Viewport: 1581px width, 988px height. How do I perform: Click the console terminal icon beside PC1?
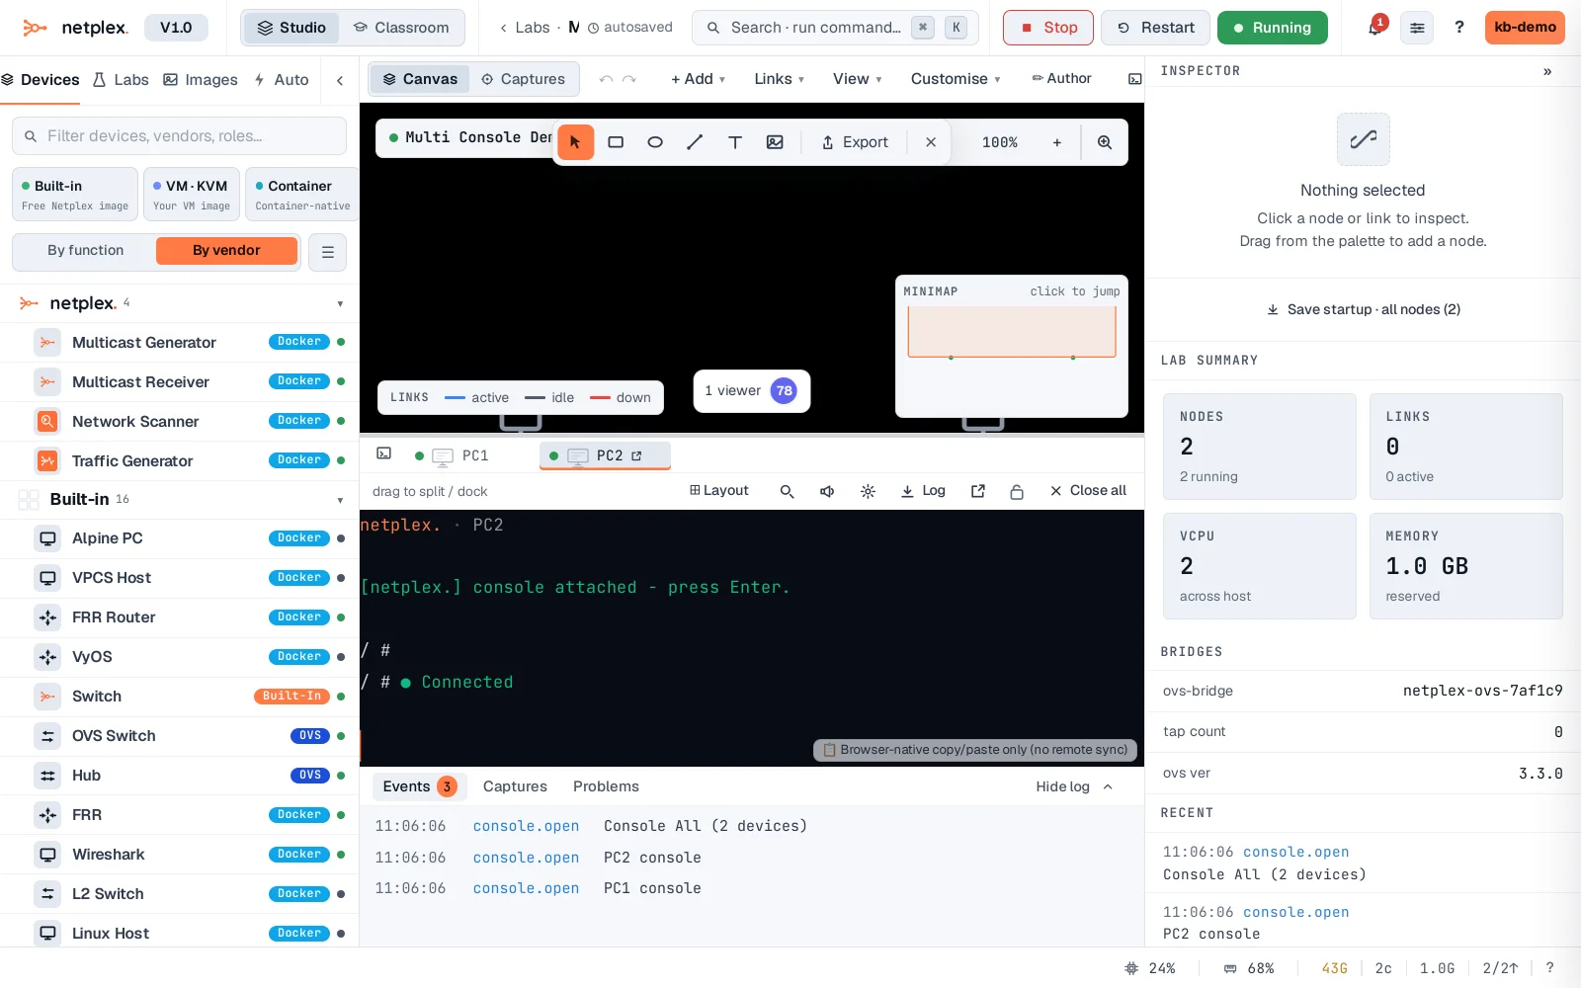(x=384, y=453)
